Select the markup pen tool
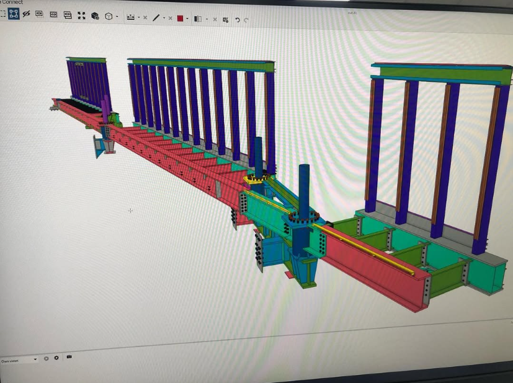 157,17
